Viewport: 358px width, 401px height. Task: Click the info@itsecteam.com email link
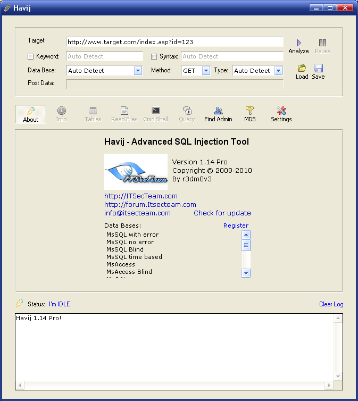[137, 213]
